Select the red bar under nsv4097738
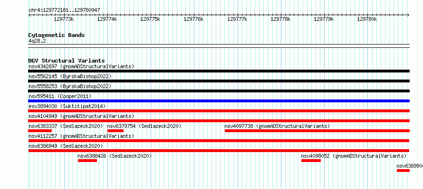Image resolution: width=423 pixels, height=189 pixels. pyautogui.click(x=317, y=131)
